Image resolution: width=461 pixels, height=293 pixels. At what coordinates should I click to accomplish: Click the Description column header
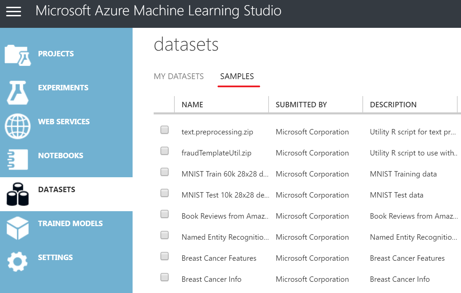click(x=393, y=105)
